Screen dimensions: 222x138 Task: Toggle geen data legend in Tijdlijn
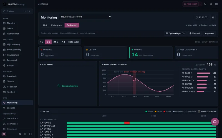pyautogui.click(x=190, y=112)
